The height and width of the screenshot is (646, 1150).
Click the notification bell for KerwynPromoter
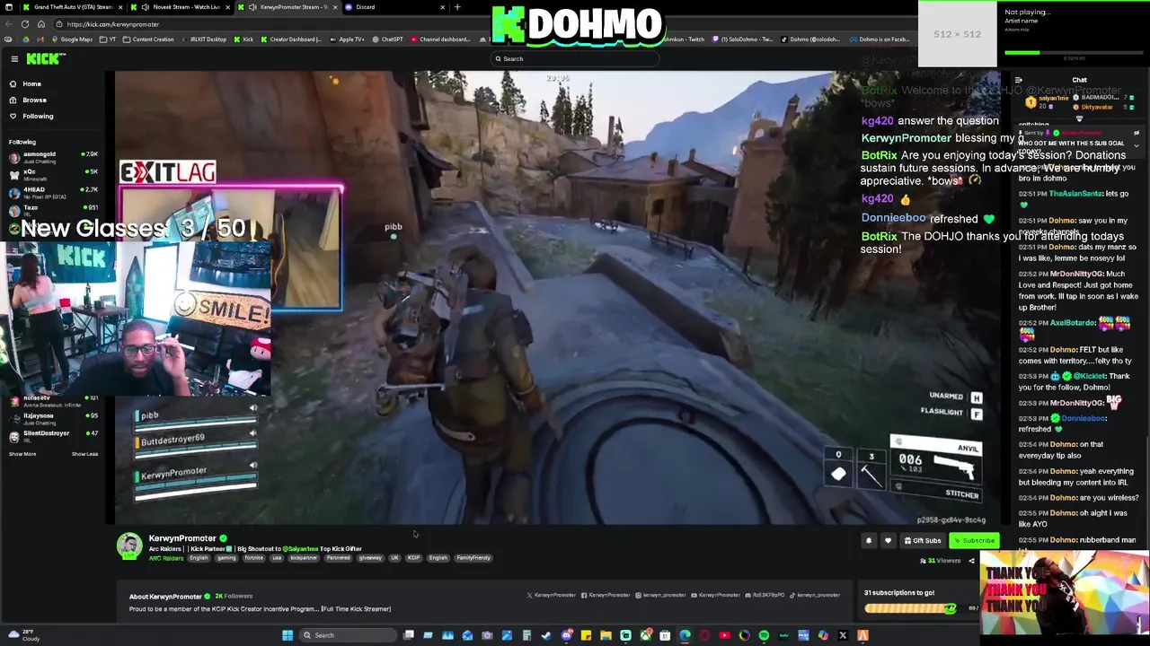869,540
